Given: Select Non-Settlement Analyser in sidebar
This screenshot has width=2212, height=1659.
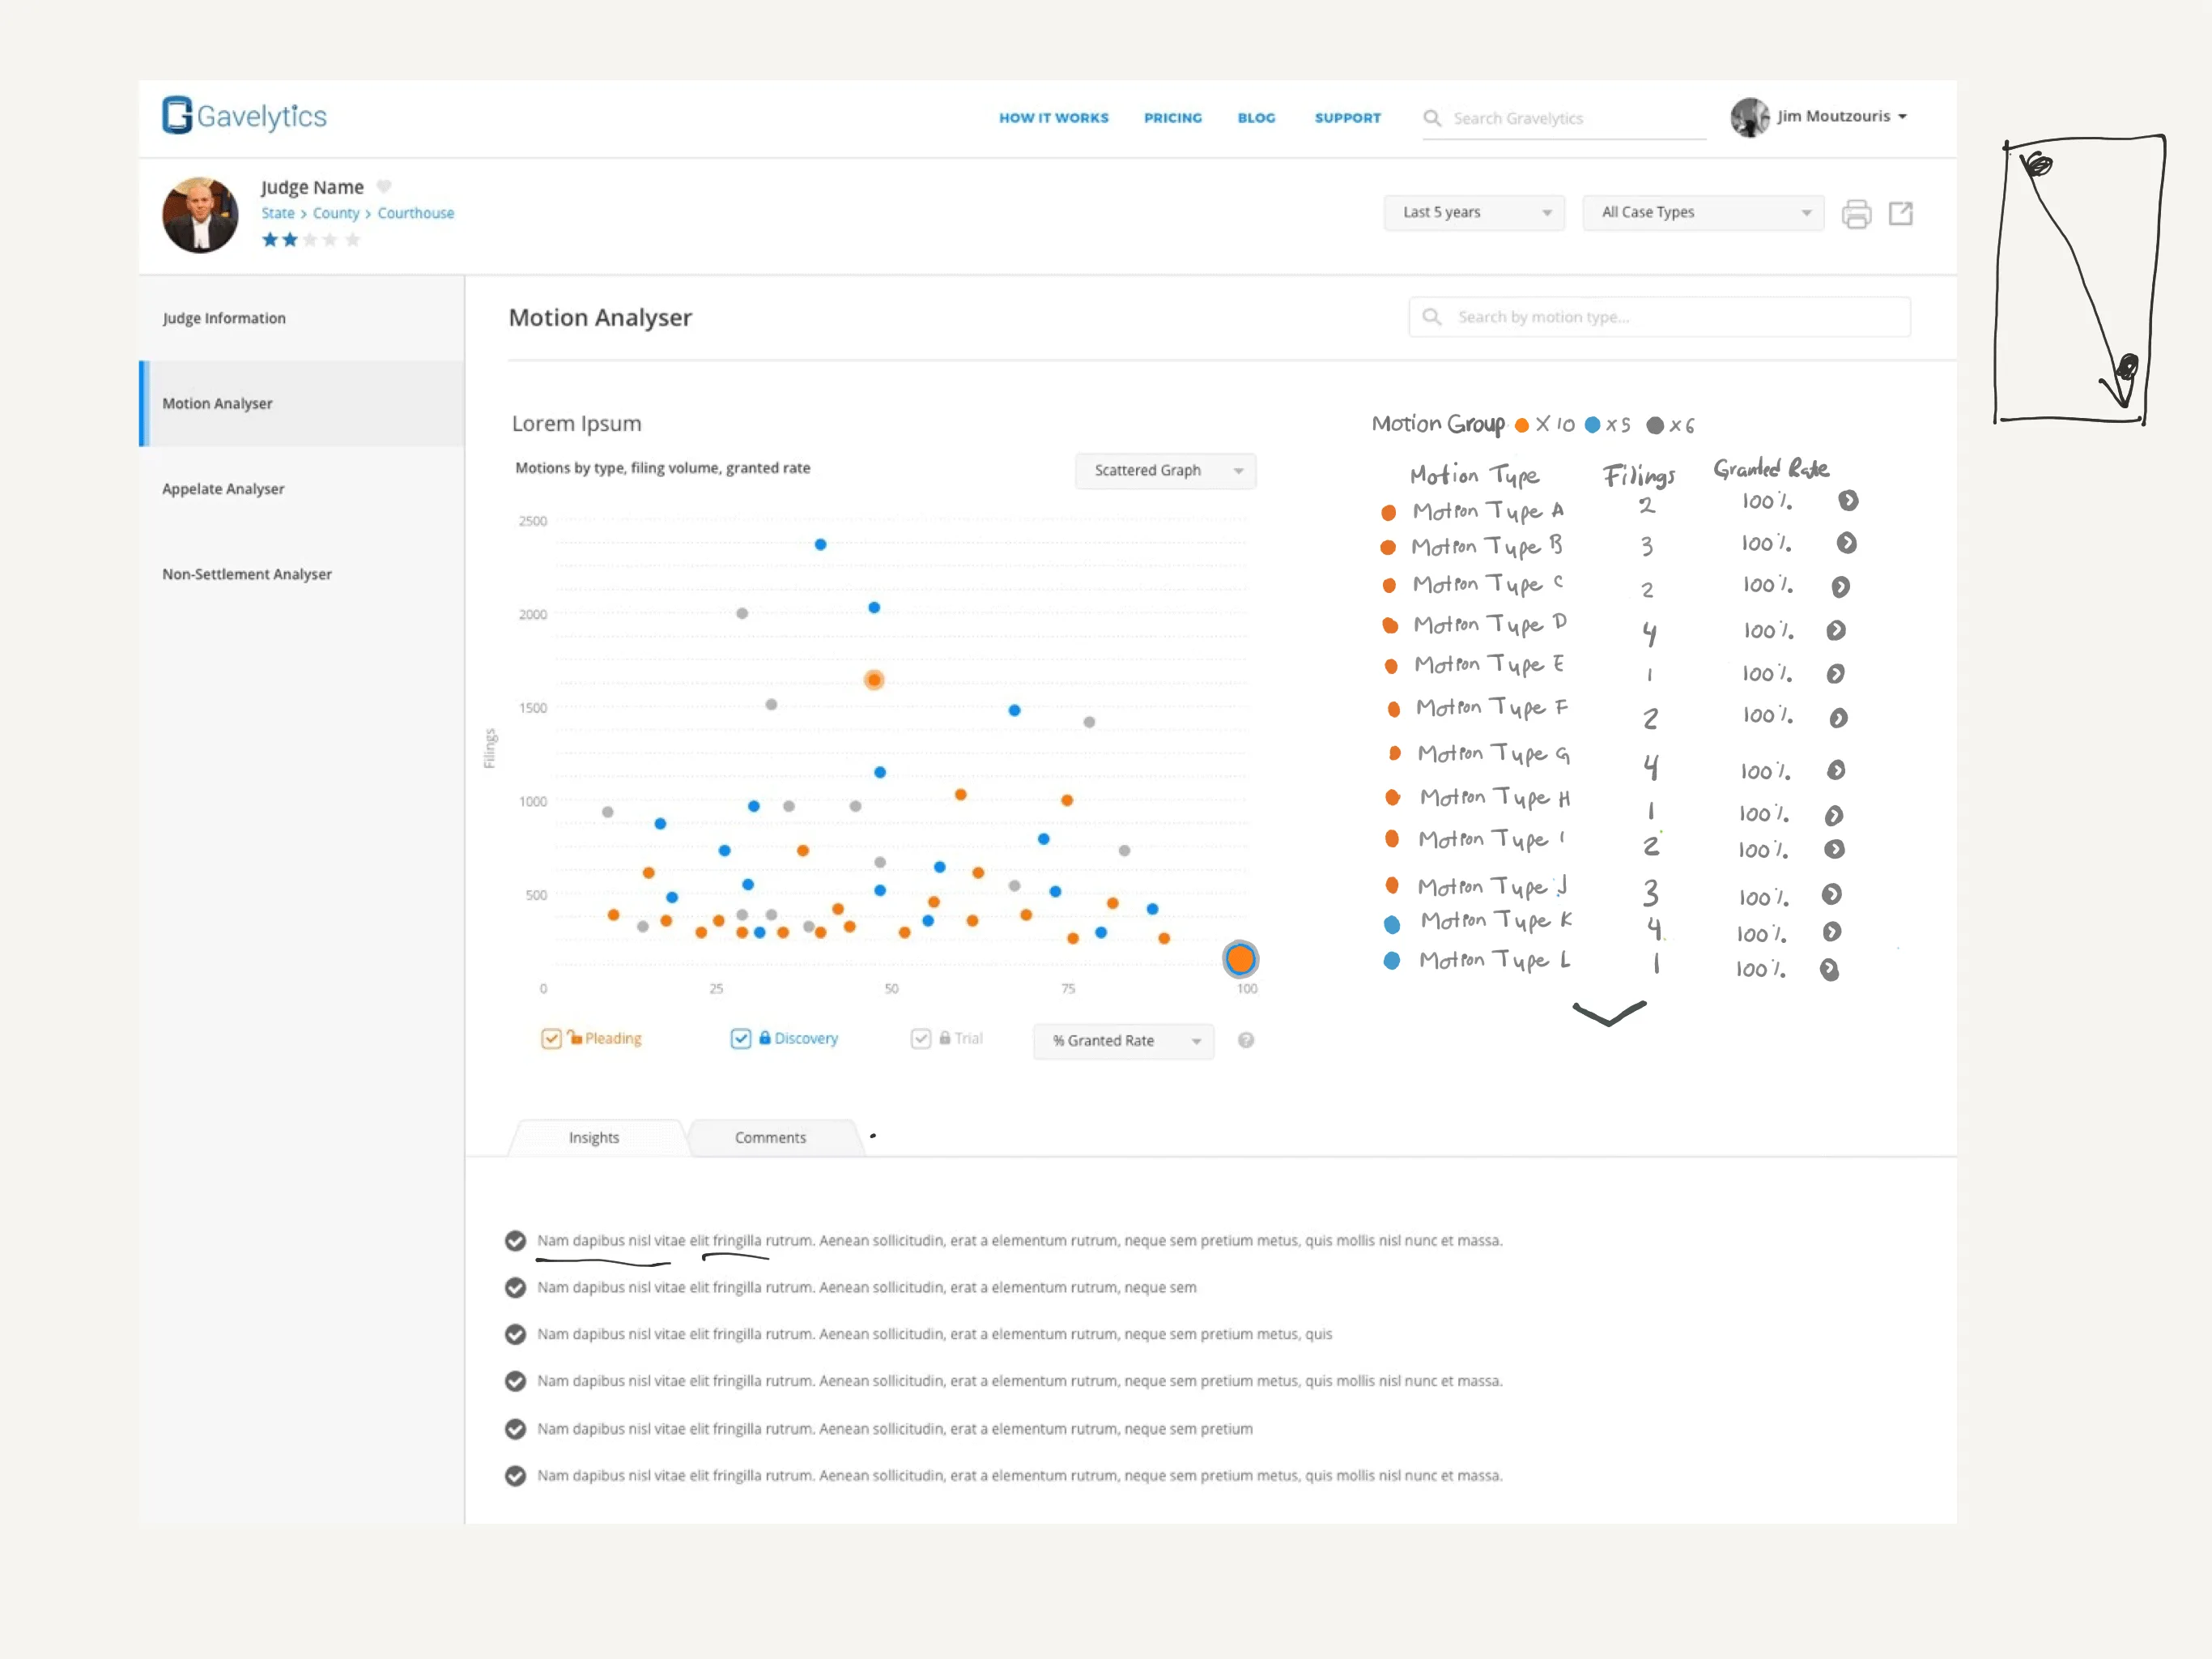Looking at the screenshot, I should (247, 574).
